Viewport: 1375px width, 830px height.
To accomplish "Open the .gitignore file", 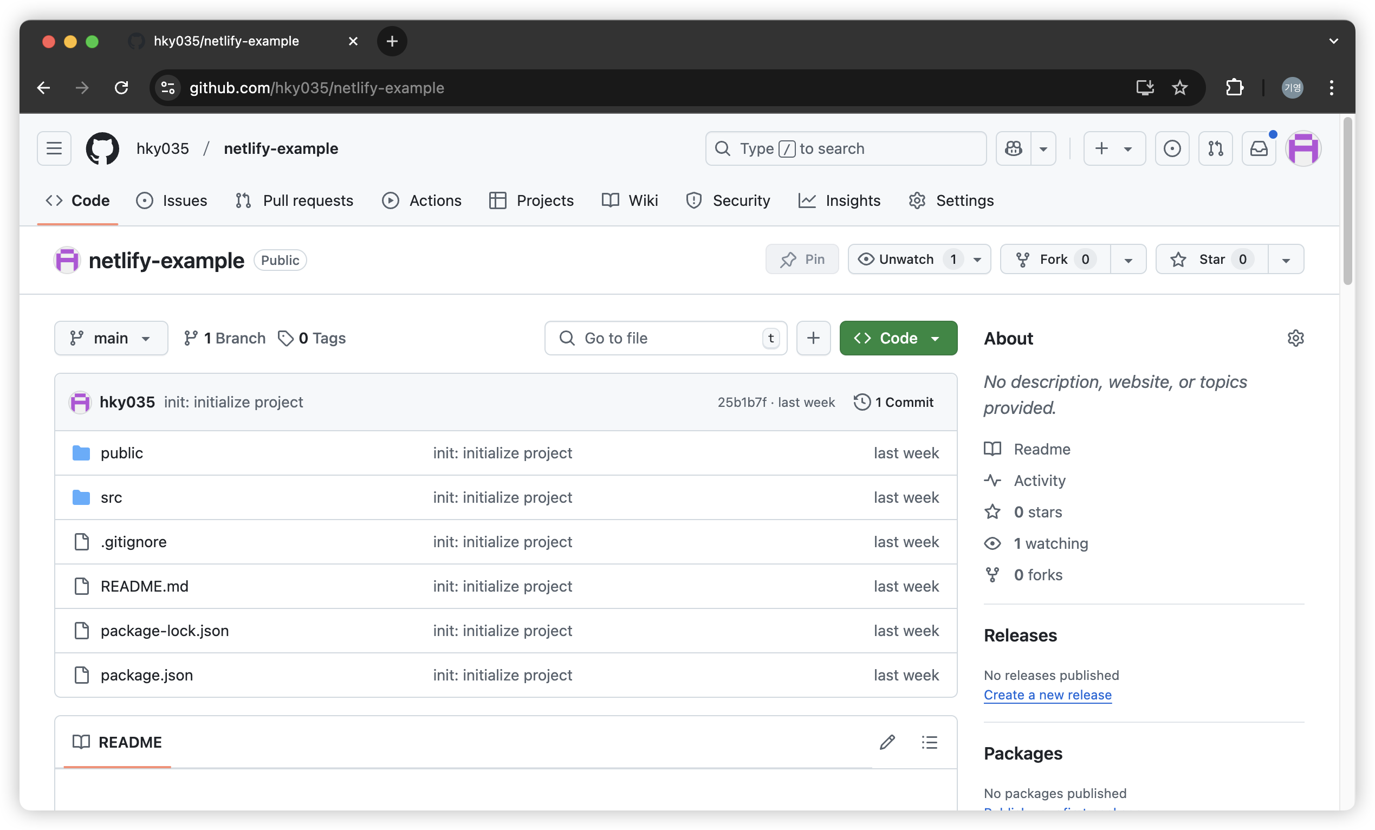I will (x=134, y=542).
